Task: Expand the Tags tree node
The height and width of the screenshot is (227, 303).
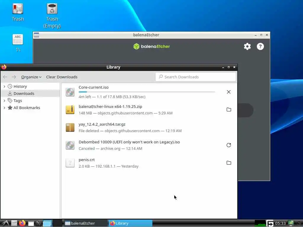Action: pos(4,100)
